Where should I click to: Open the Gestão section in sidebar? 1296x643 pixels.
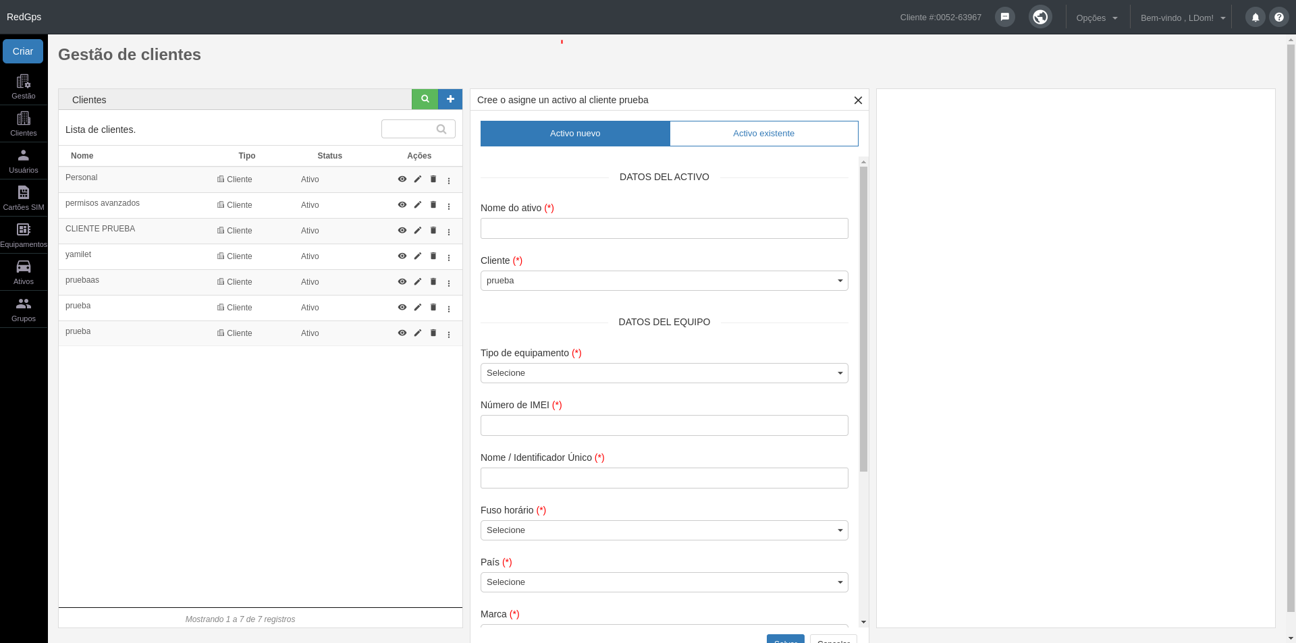pos(24,86)
